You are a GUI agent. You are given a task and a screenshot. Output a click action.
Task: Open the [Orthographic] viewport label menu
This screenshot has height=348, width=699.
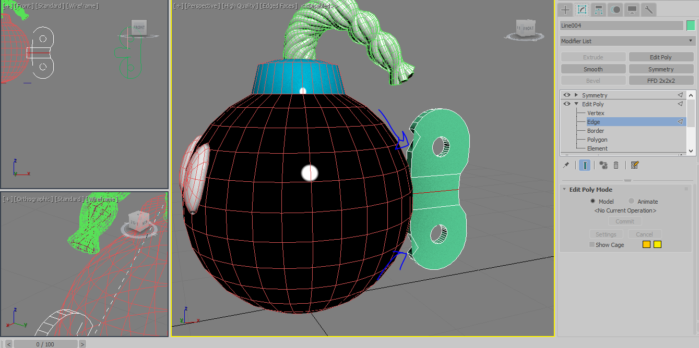(32, 199)
